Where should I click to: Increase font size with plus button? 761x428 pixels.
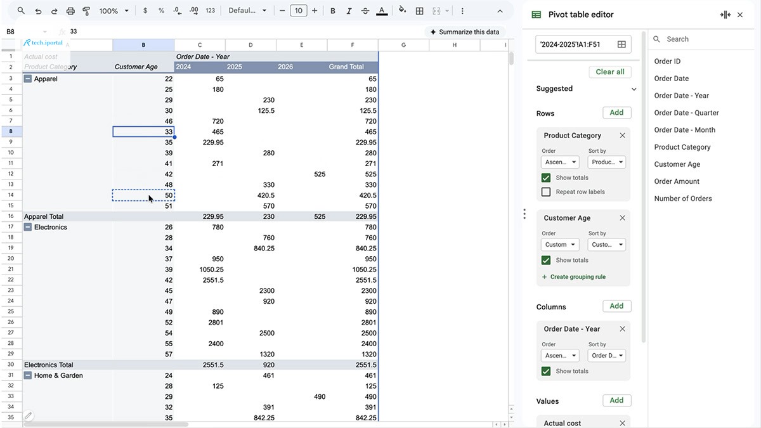point(315,11)
